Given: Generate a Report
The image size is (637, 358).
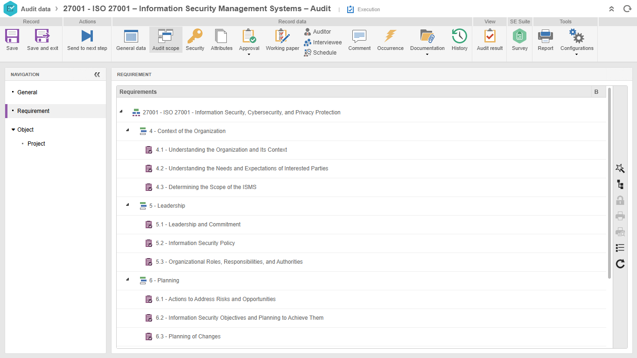Looking at the screenshot, I should click(x=546, y=40).
